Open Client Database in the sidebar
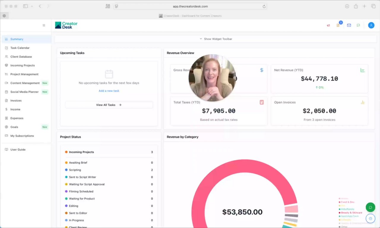Image resolution: width=380 pixels, height=228 pixels. (x=26, y=57)
